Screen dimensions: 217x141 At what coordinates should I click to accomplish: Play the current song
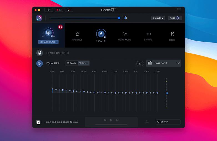coord(111,120)
